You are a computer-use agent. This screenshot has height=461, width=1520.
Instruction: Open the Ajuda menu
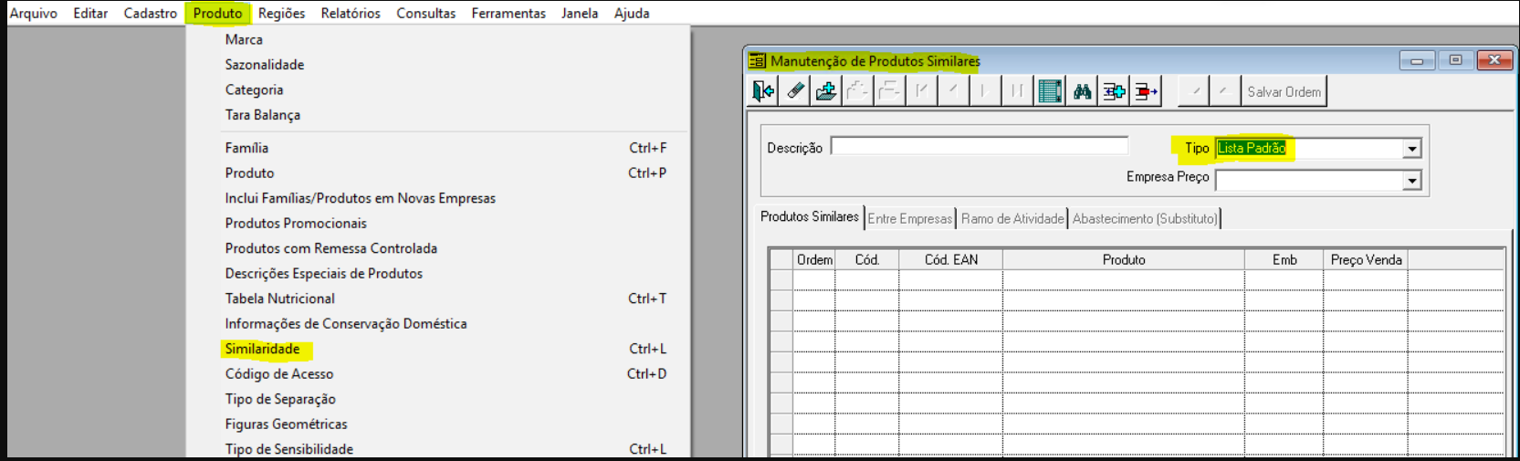(632, 14)
